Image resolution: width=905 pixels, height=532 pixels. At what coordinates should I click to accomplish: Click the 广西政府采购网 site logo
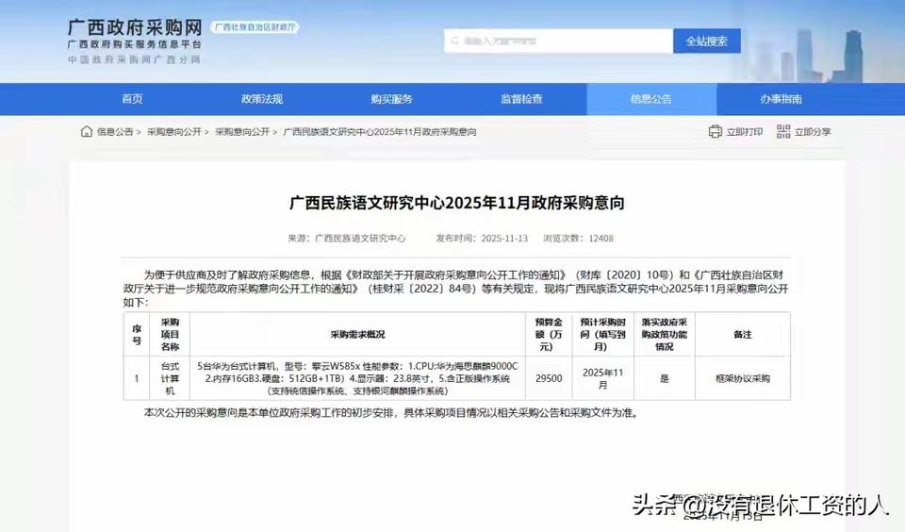[x=135, y=27]
